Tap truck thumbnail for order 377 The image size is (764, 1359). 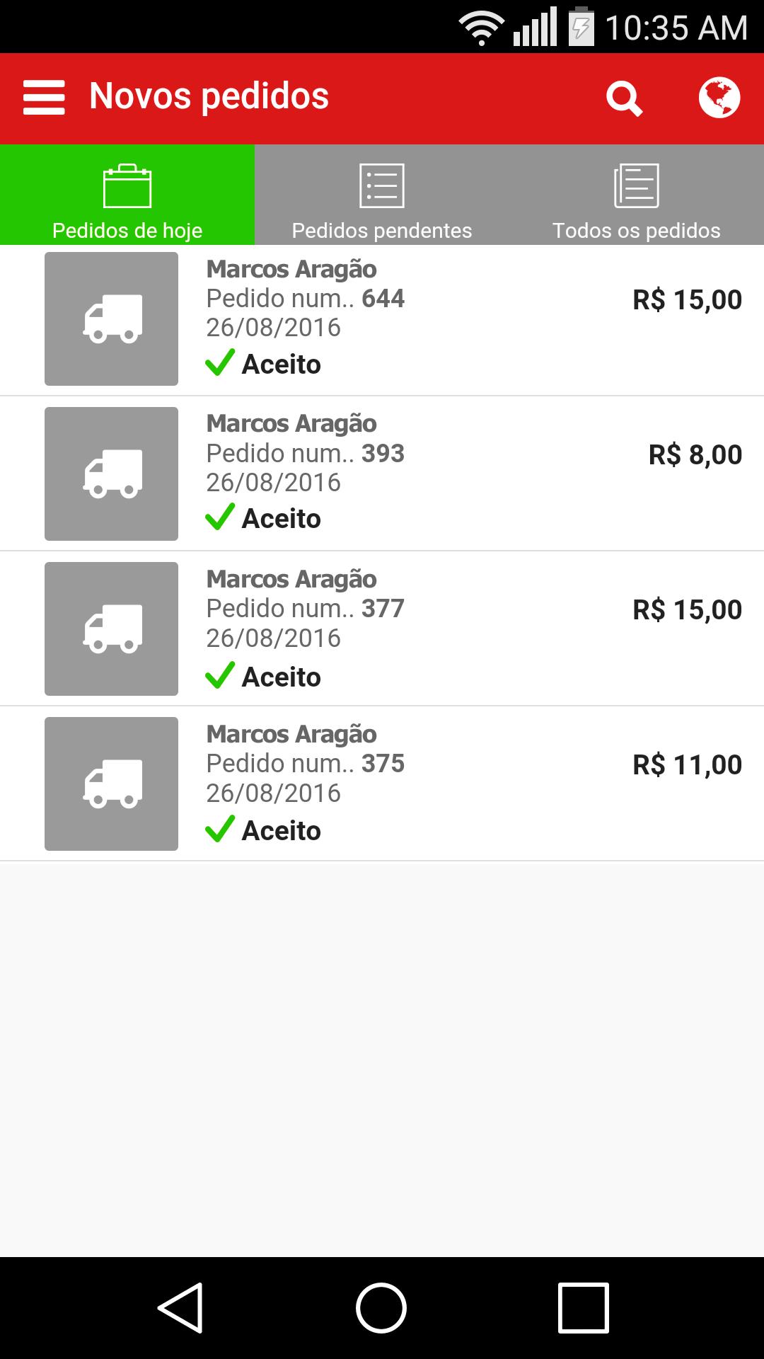(111, 629)
